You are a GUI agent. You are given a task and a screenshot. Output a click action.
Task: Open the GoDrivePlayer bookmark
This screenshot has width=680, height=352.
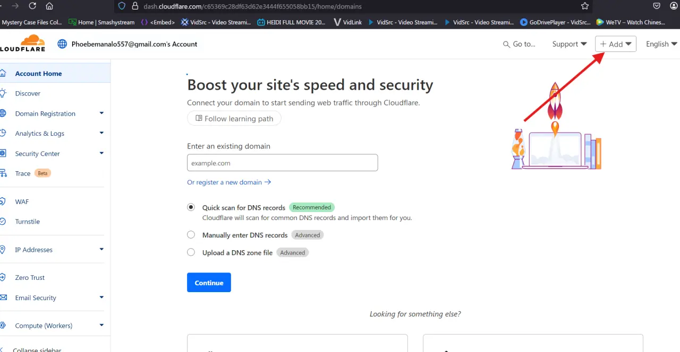pos(555,22)
